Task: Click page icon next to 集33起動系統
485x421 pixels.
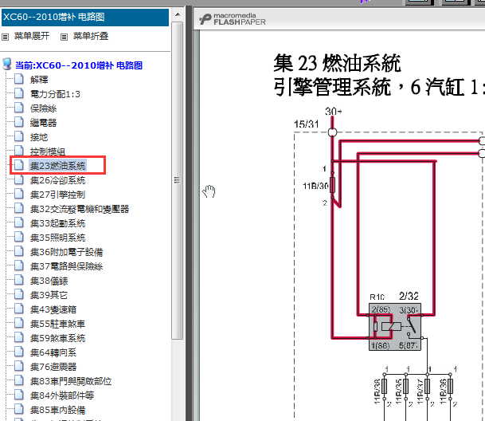Action: pos(19,222)
